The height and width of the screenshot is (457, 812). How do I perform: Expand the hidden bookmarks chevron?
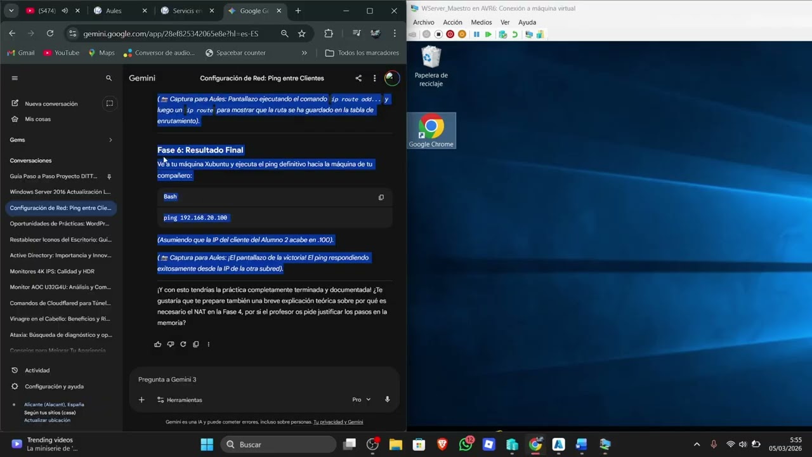[x=304, y=53]
